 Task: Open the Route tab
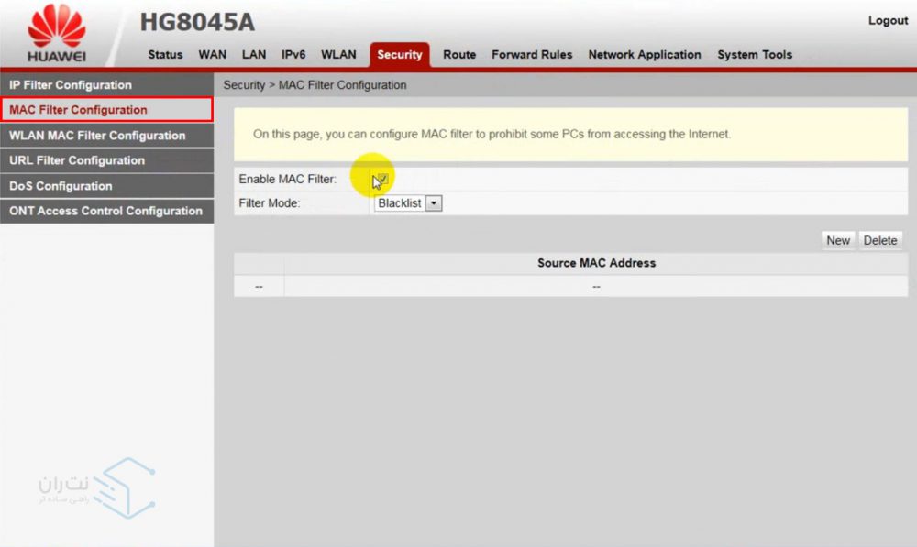pos(459,55)
